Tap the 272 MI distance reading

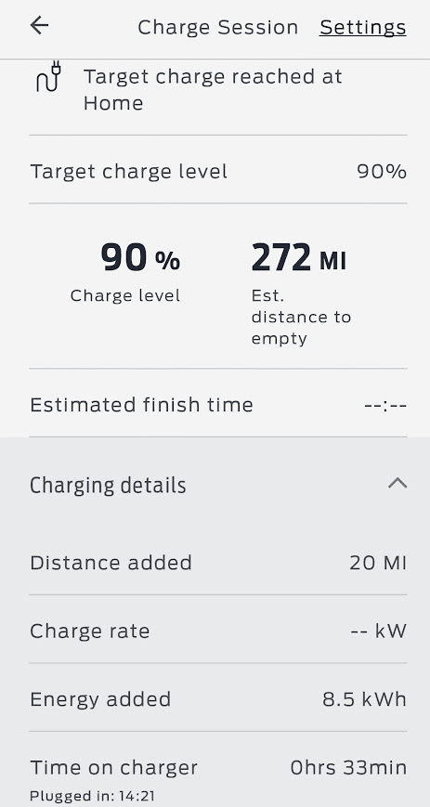pyautogui.click(x=299, y=257)
